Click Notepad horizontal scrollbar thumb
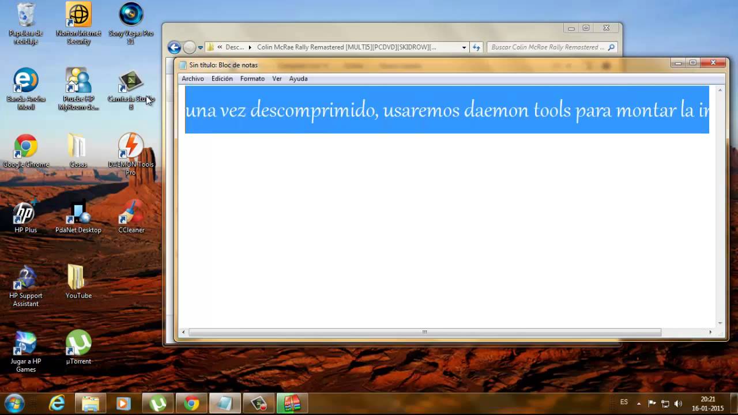This screenshot has height=415, width=738. pyautogui.click(x=425, y=332)
